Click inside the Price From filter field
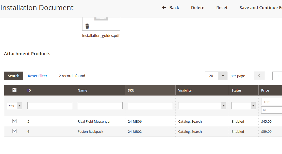This screenshot has width=282, height=154. point(272,101)
